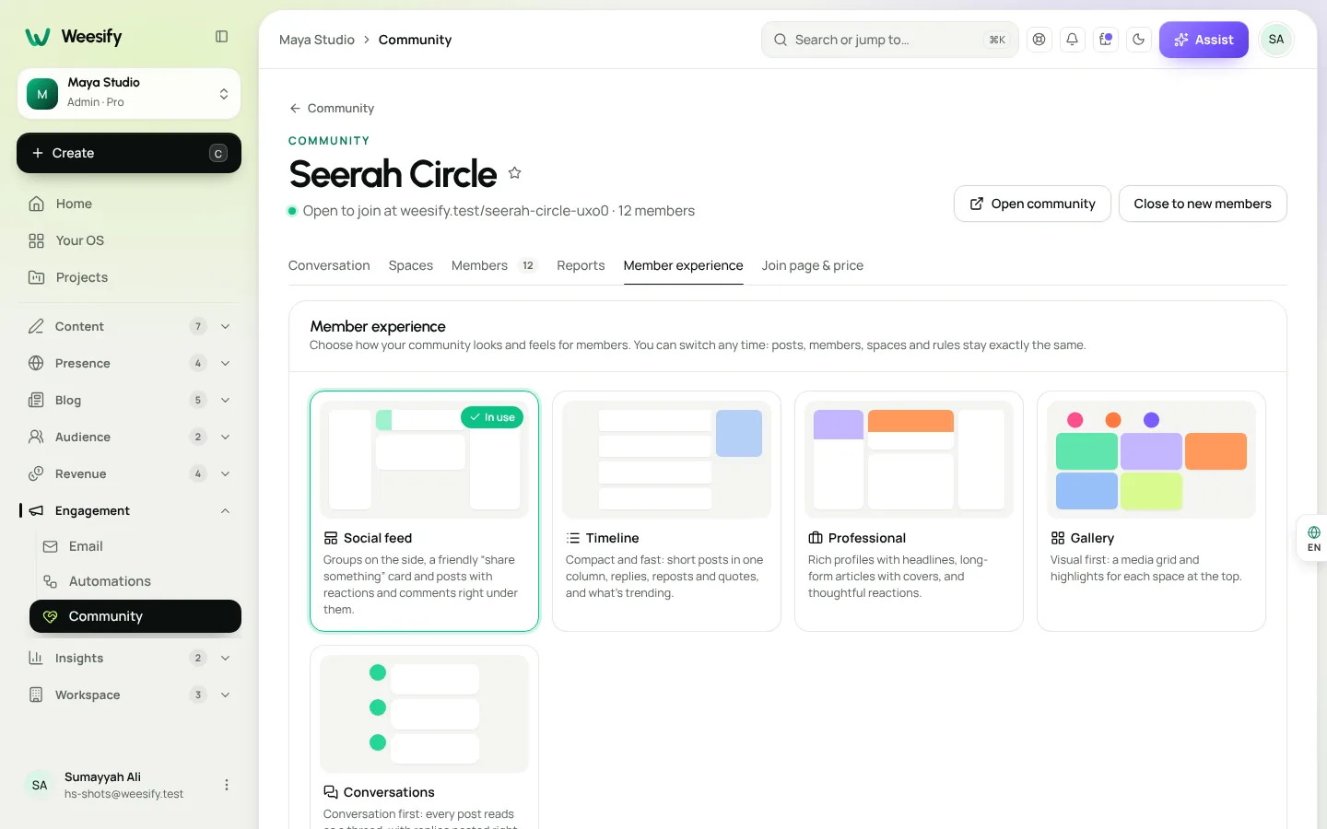The width and height of the screenshot is (1327, 829).
Task: Collapse the sidebar panel icon
Action: [x=221, y=37]
